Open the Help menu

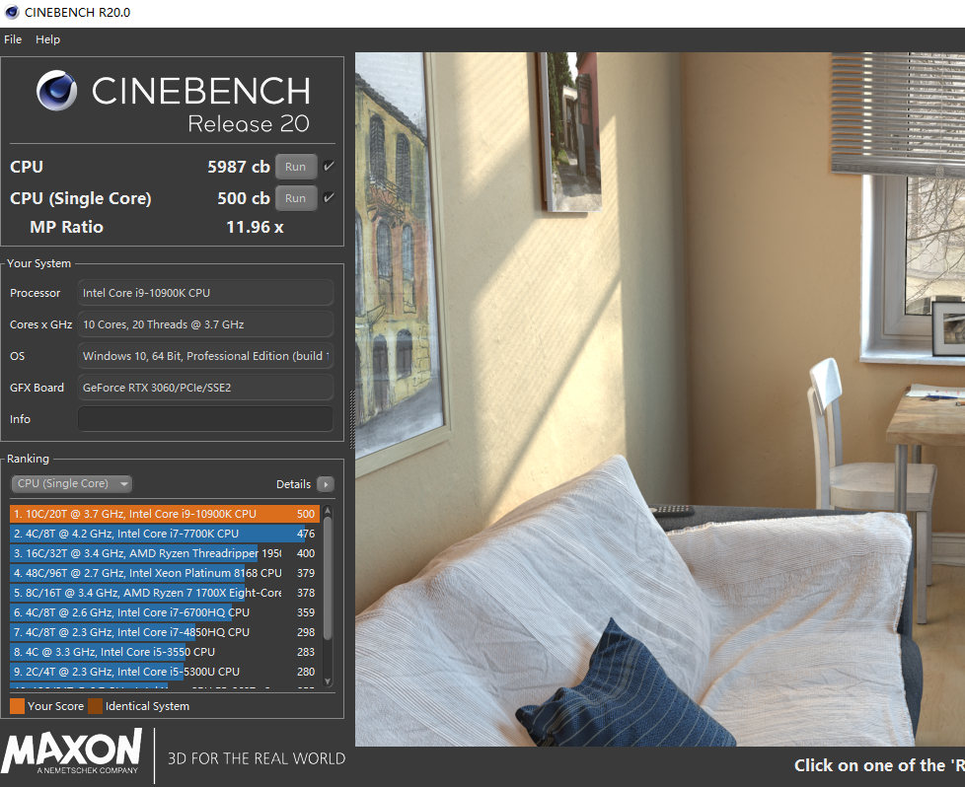(x=47, y=39)
